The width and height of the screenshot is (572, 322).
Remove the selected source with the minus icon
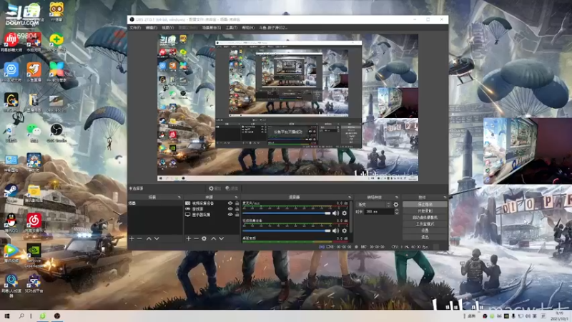coord(196,238)
